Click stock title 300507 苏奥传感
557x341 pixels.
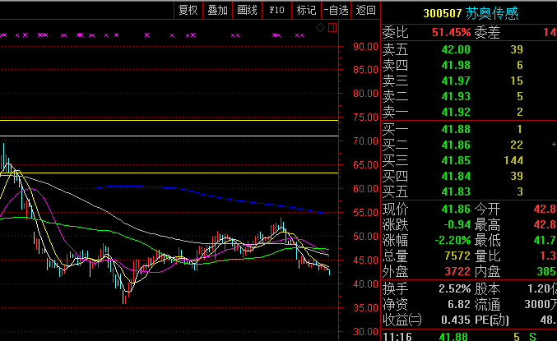coord(471,13)
